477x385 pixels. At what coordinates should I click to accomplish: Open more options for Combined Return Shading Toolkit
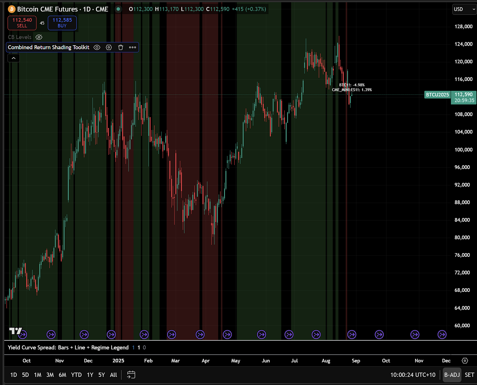[132, 47]
